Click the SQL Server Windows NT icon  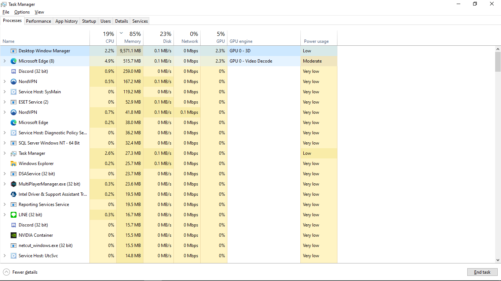click(x=14, y=143)
